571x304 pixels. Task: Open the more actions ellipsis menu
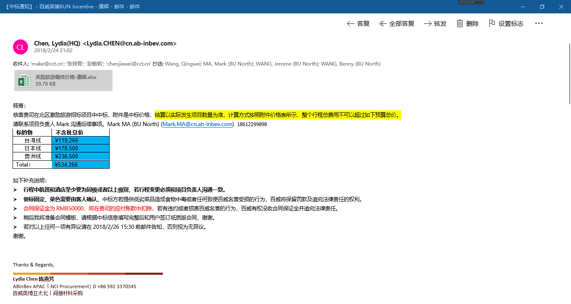[x=539, y=23]
